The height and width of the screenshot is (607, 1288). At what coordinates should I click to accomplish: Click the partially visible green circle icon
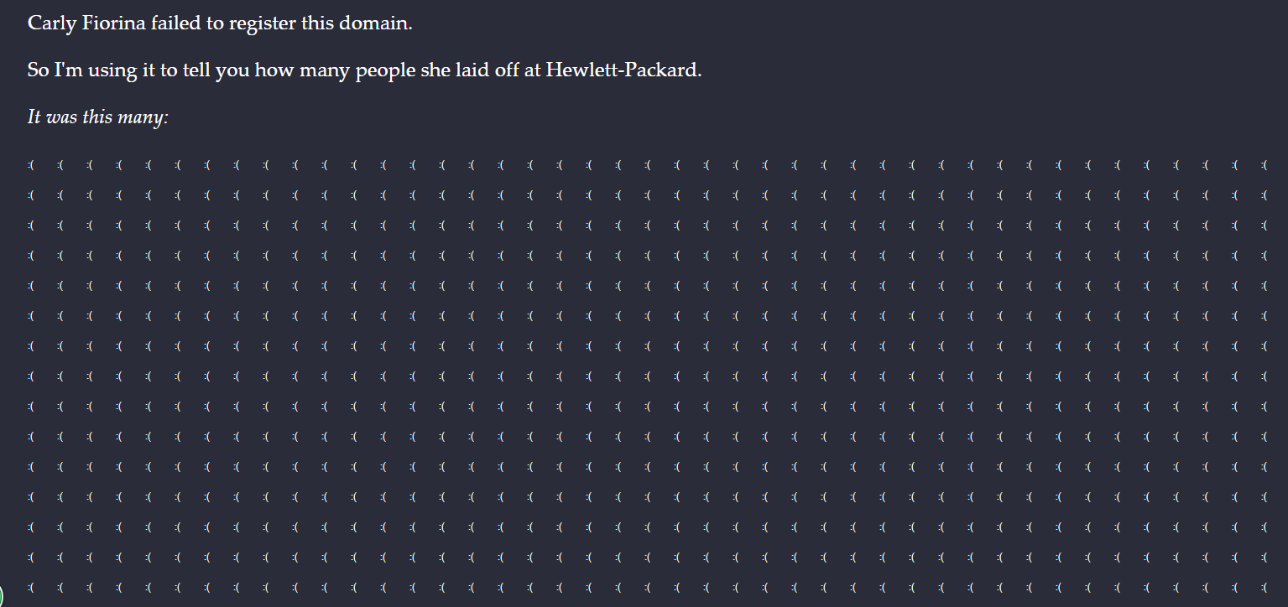3,597
